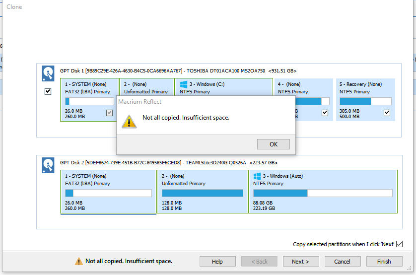The width and height of the screenshot is (416, 275).
Task: Click the GPT Disk 1 hard drive icon
Action: pyautogui.click(x=48, y=73)
